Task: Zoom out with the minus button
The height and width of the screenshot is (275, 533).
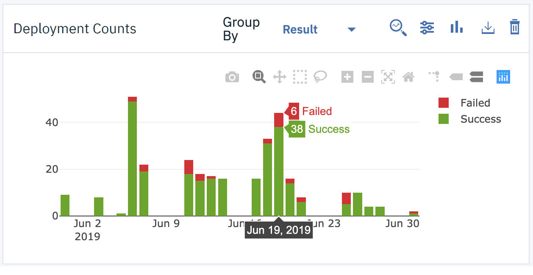Action: [368, 77]
